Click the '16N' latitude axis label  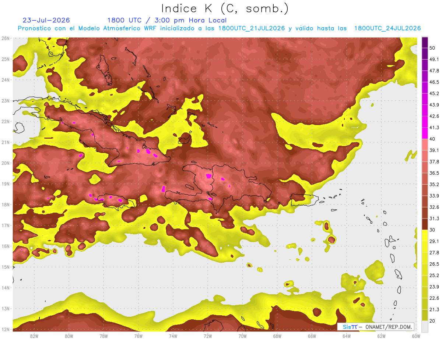coord(6,246)
